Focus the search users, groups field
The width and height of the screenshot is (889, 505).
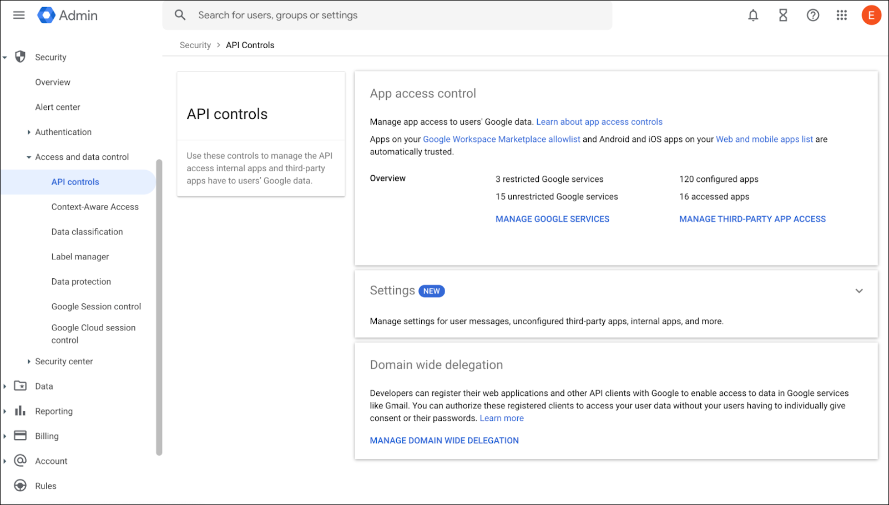click(388, 15)
